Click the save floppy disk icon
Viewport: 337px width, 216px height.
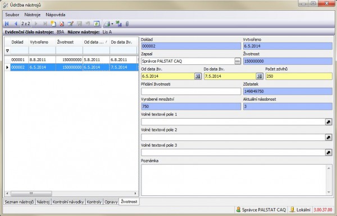pos(79,24)
